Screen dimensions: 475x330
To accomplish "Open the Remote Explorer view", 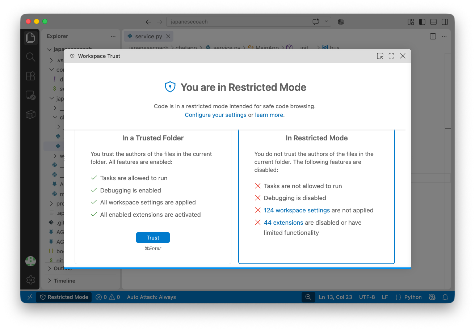I will coord(31,96).
